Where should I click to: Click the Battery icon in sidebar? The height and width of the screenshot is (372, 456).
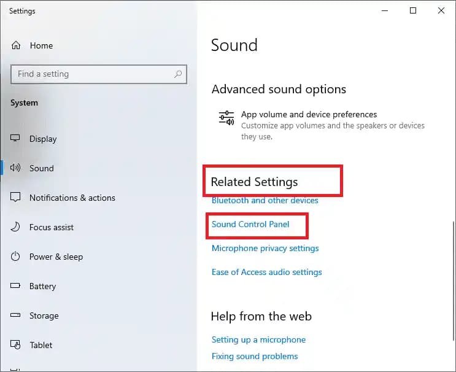click(16, 286)
